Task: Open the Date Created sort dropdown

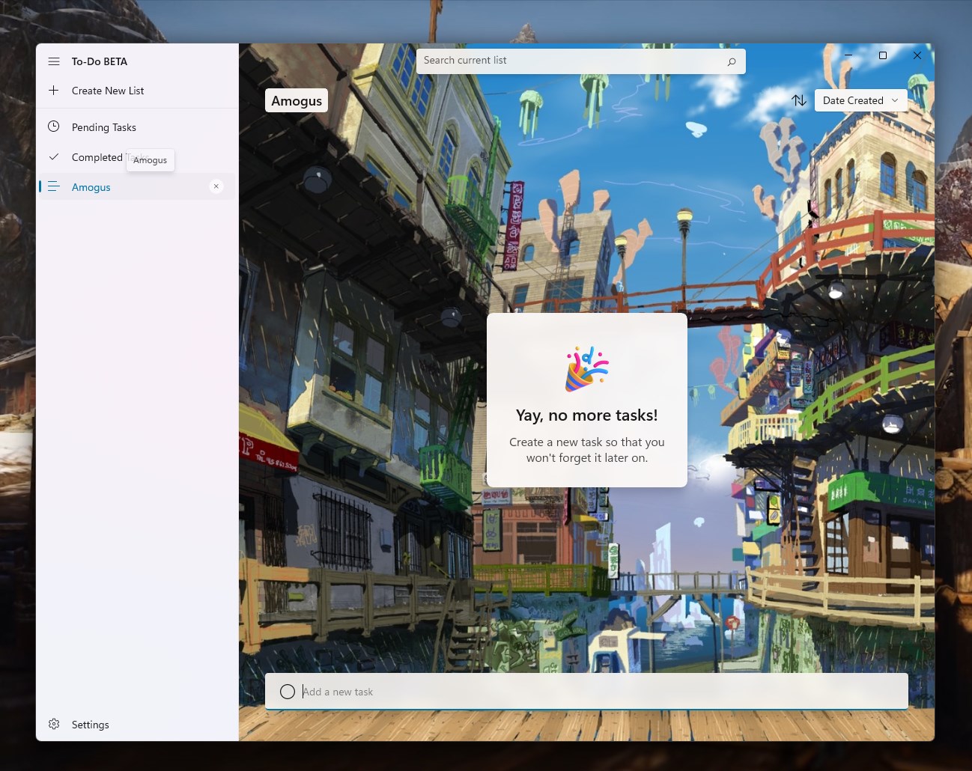Action: [861, 100]
